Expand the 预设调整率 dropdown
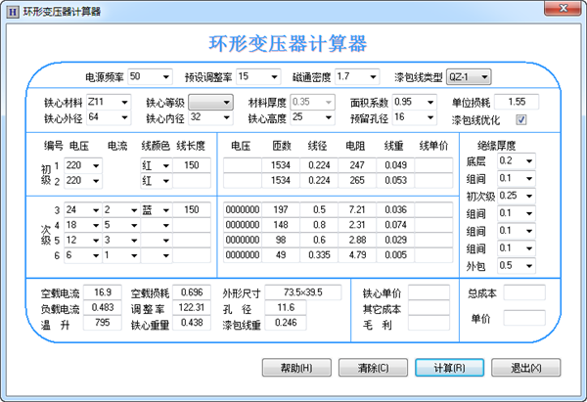 pyautogui.click(x=271, y=76)
